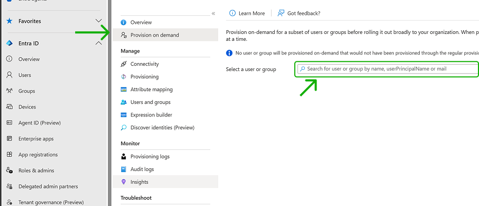Click the Tenant governance (Preview) icon
The height and width of the screenshot is (206, 479).
click(x=10, y=202)
